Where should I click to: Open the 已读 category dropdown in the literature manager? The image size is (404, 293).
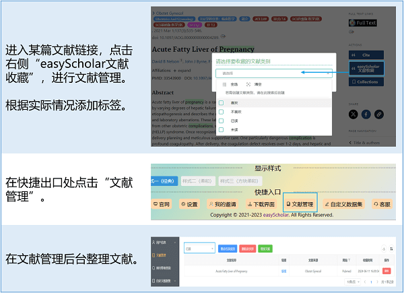199,249
